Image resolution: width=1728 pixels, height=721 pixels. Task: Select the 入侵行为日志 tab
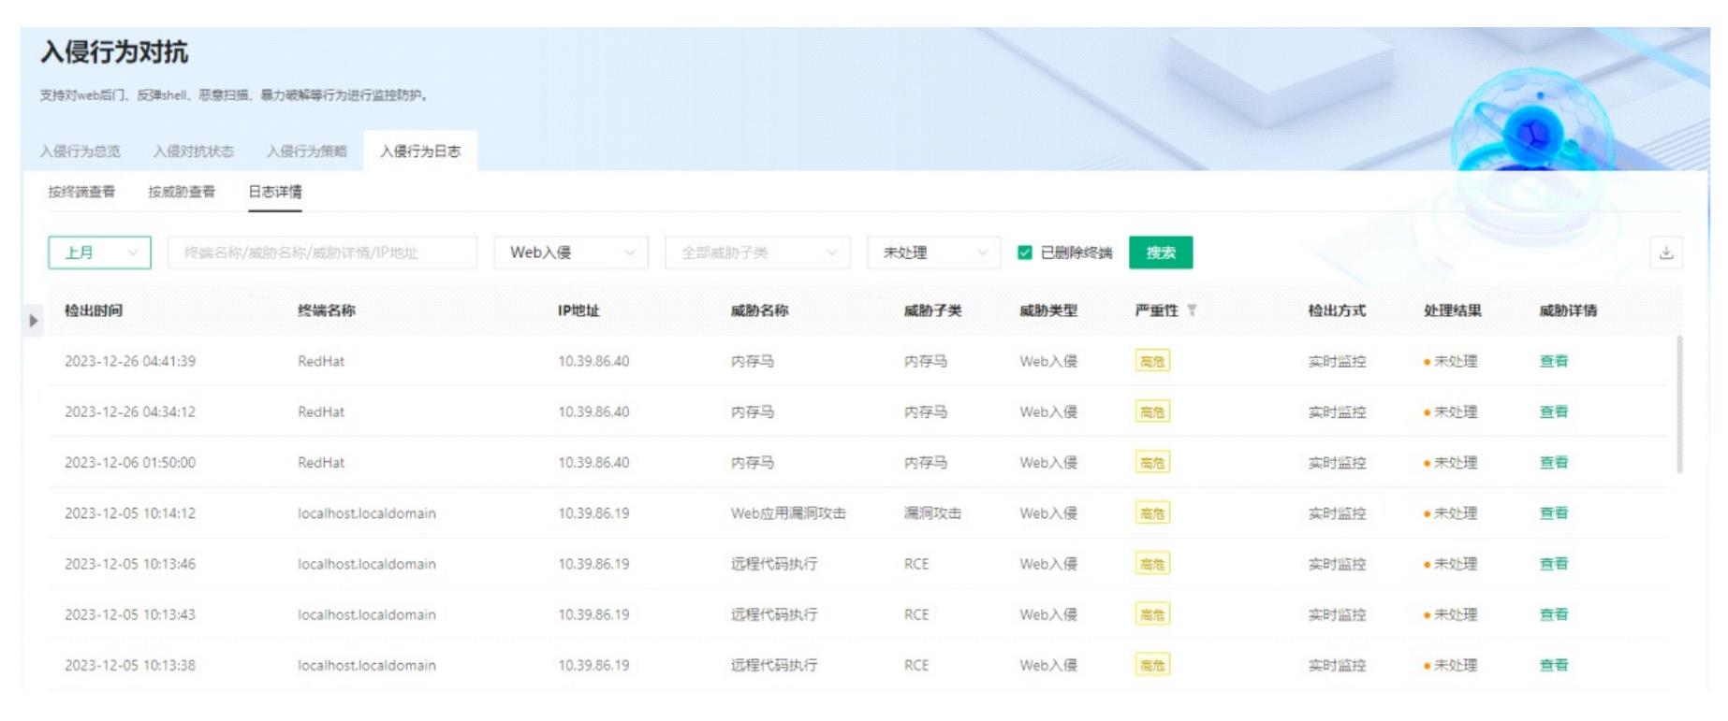(420, 151)
